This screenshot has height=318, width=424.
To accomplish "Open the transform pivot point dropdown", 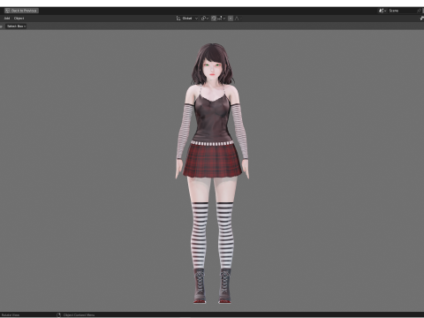I will point(205,19).
